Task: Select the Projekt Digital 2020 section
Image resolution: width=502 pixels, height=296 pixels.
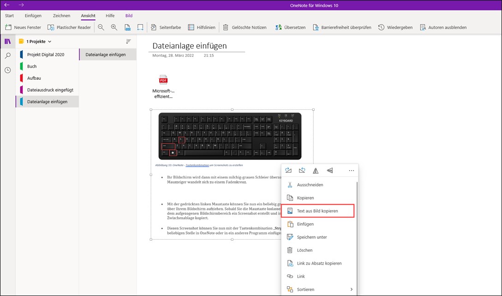Action: pos(47,55)
